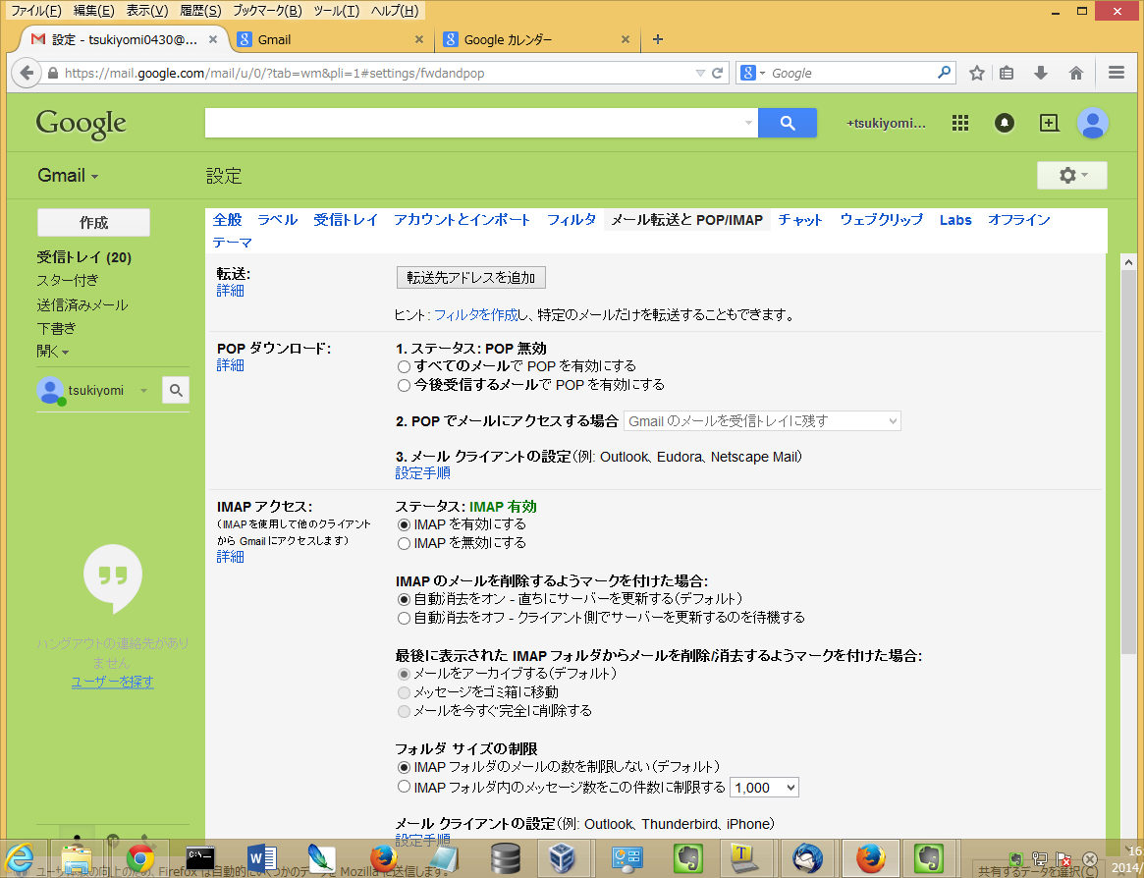Open the URL bar history dropdown arrow
The width and height of the screenshot is (1144, 878).
coord(700,73)
